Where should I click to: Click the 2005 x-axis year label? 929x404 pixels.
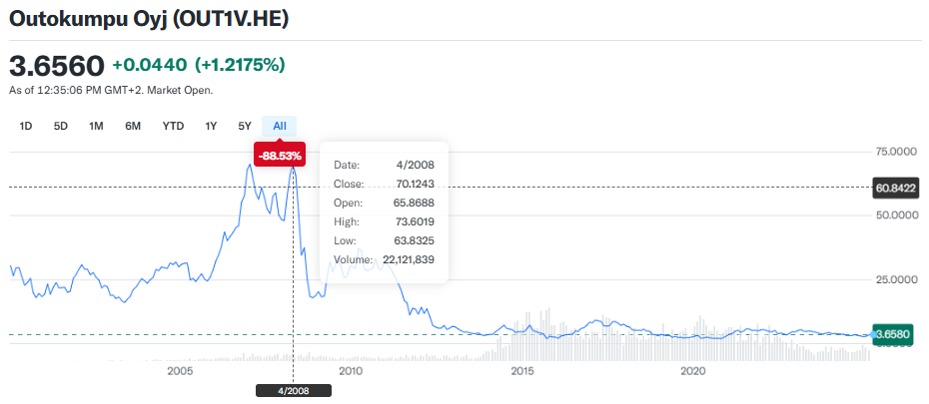(180, 371)
